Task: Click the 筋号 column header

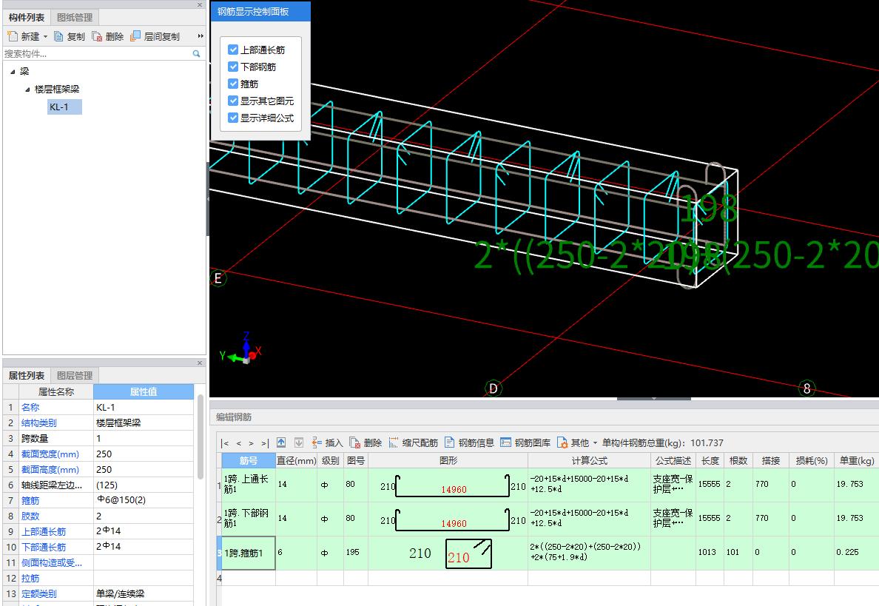Action: 249,461
